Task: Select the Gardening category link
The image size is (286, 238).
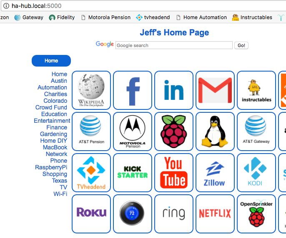Action: coord(54,134)
